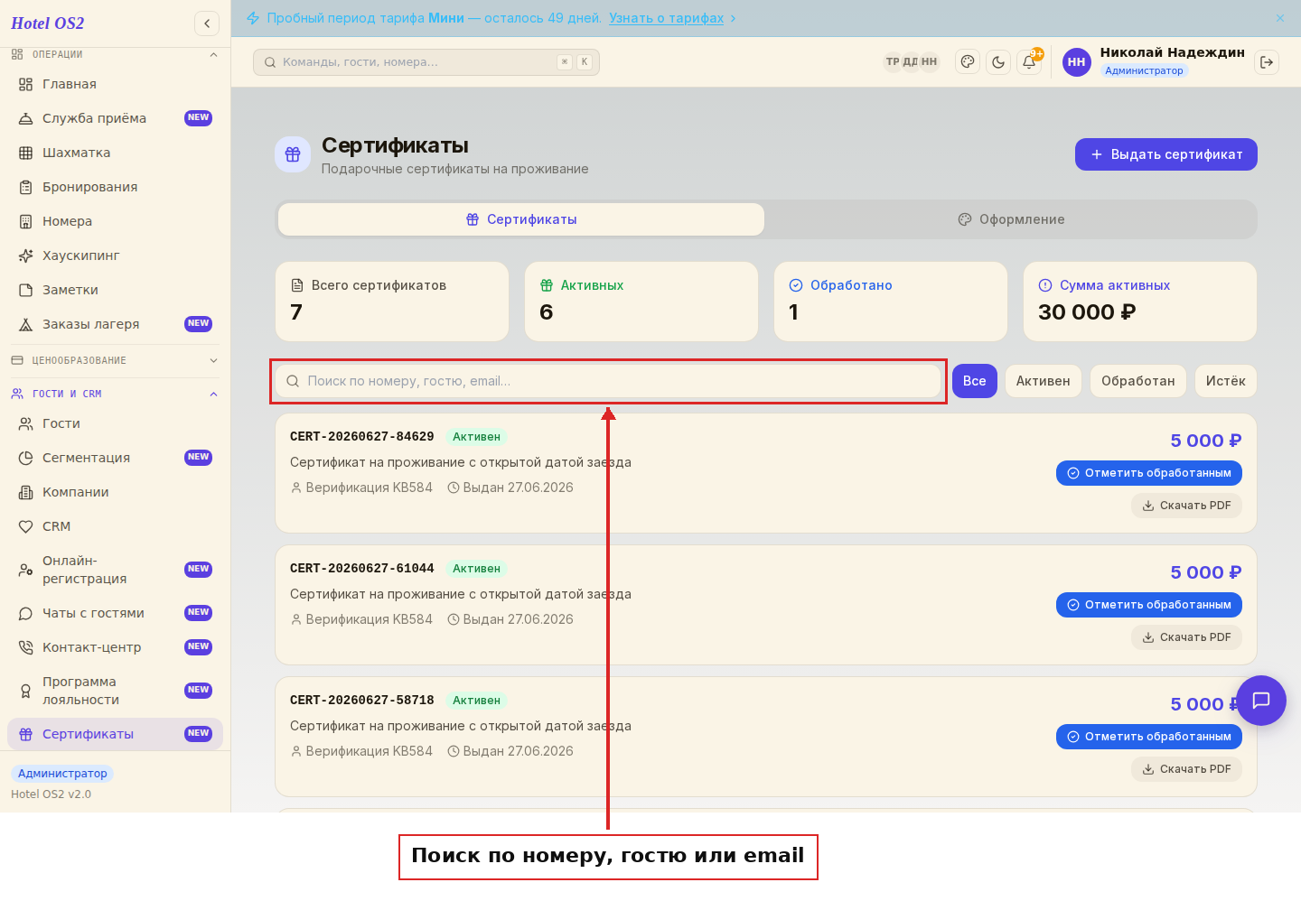This screenshot has width=1301, height=901.
Task: Open the chat bubble floating button
Action: tap(1261, 701)
